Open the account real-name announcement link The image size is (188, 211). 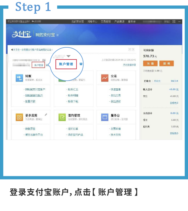[32, 50]
